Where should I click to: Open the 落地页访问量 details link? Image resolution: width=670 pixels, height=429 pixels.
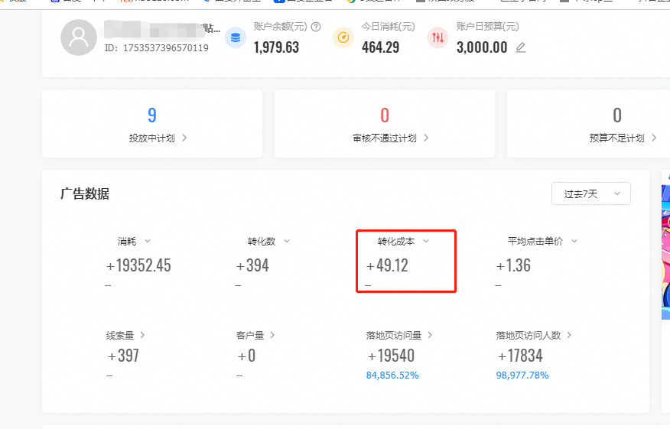(x=399, y=335)
